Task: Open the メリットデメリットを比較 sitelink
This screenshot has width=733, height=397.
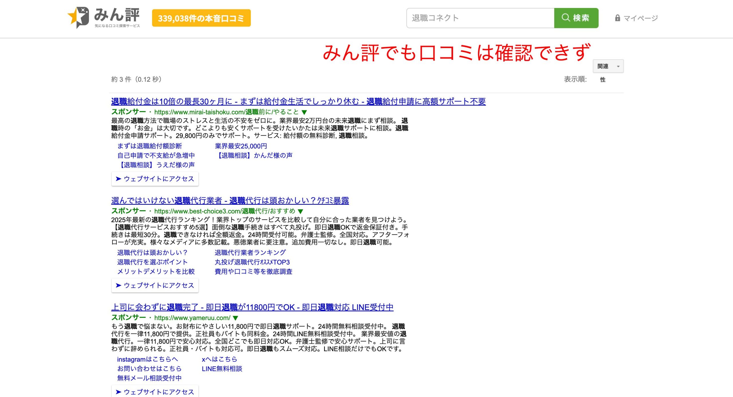Action: [156, 271]
